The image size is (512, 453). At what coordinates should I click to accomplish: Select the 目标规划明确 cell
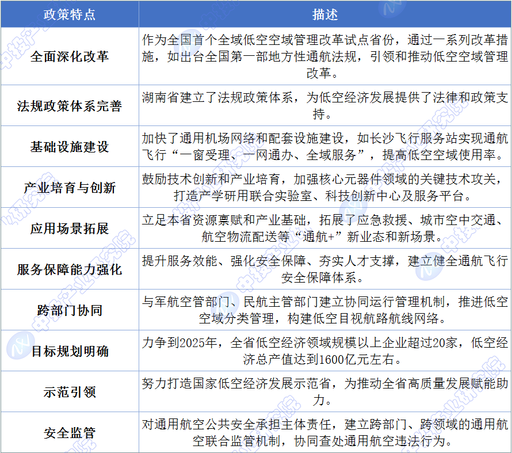click(x=70, y=351)
